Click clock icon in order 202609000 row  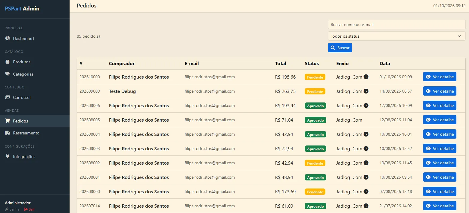coord(366,91)
